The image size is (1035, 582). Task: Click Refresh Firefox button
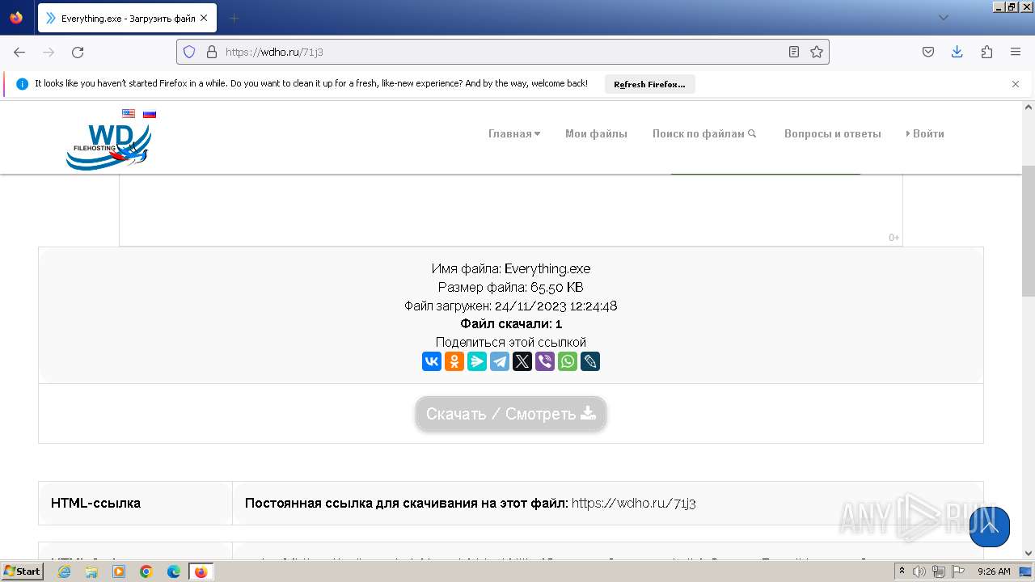coord(649,84)
